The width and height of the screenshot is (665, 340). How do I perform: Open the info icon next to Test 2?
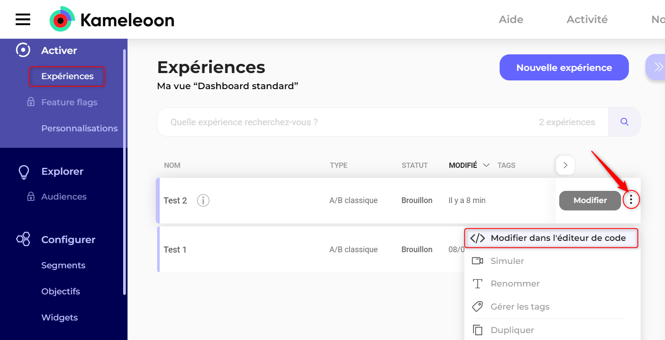(x=203, y=200)
